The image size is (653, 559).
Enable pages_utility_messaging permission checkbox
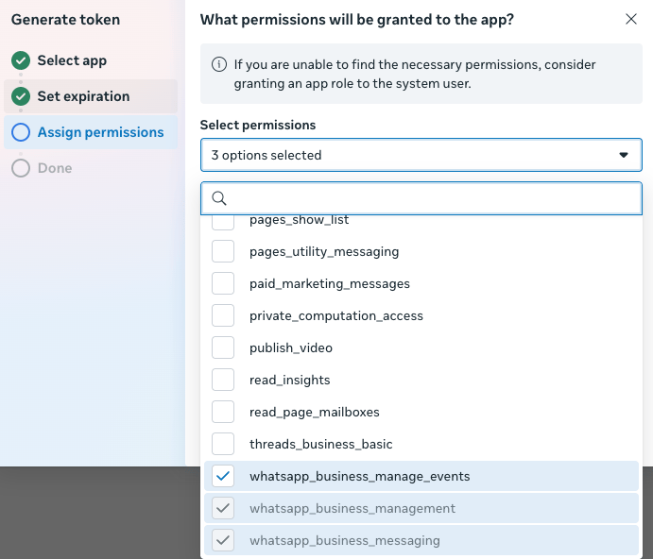tap(223, 251)
